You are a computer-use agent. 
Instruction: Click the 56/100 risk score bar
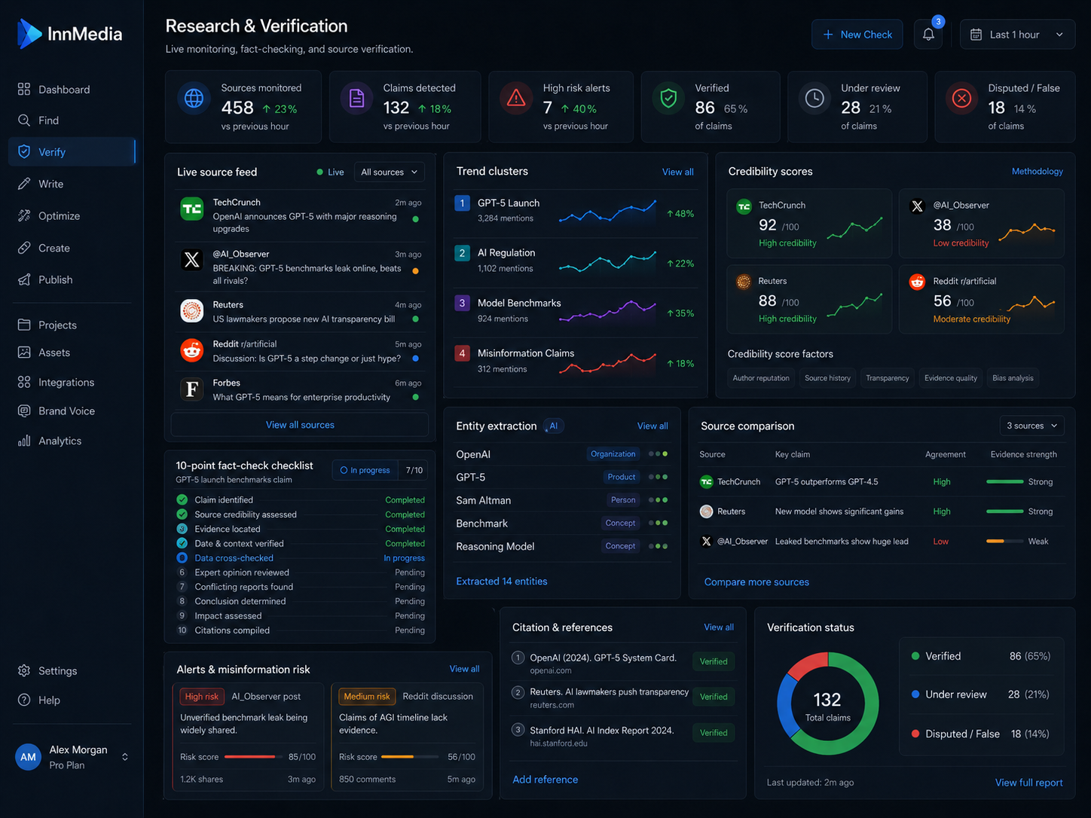coord(410,757)
